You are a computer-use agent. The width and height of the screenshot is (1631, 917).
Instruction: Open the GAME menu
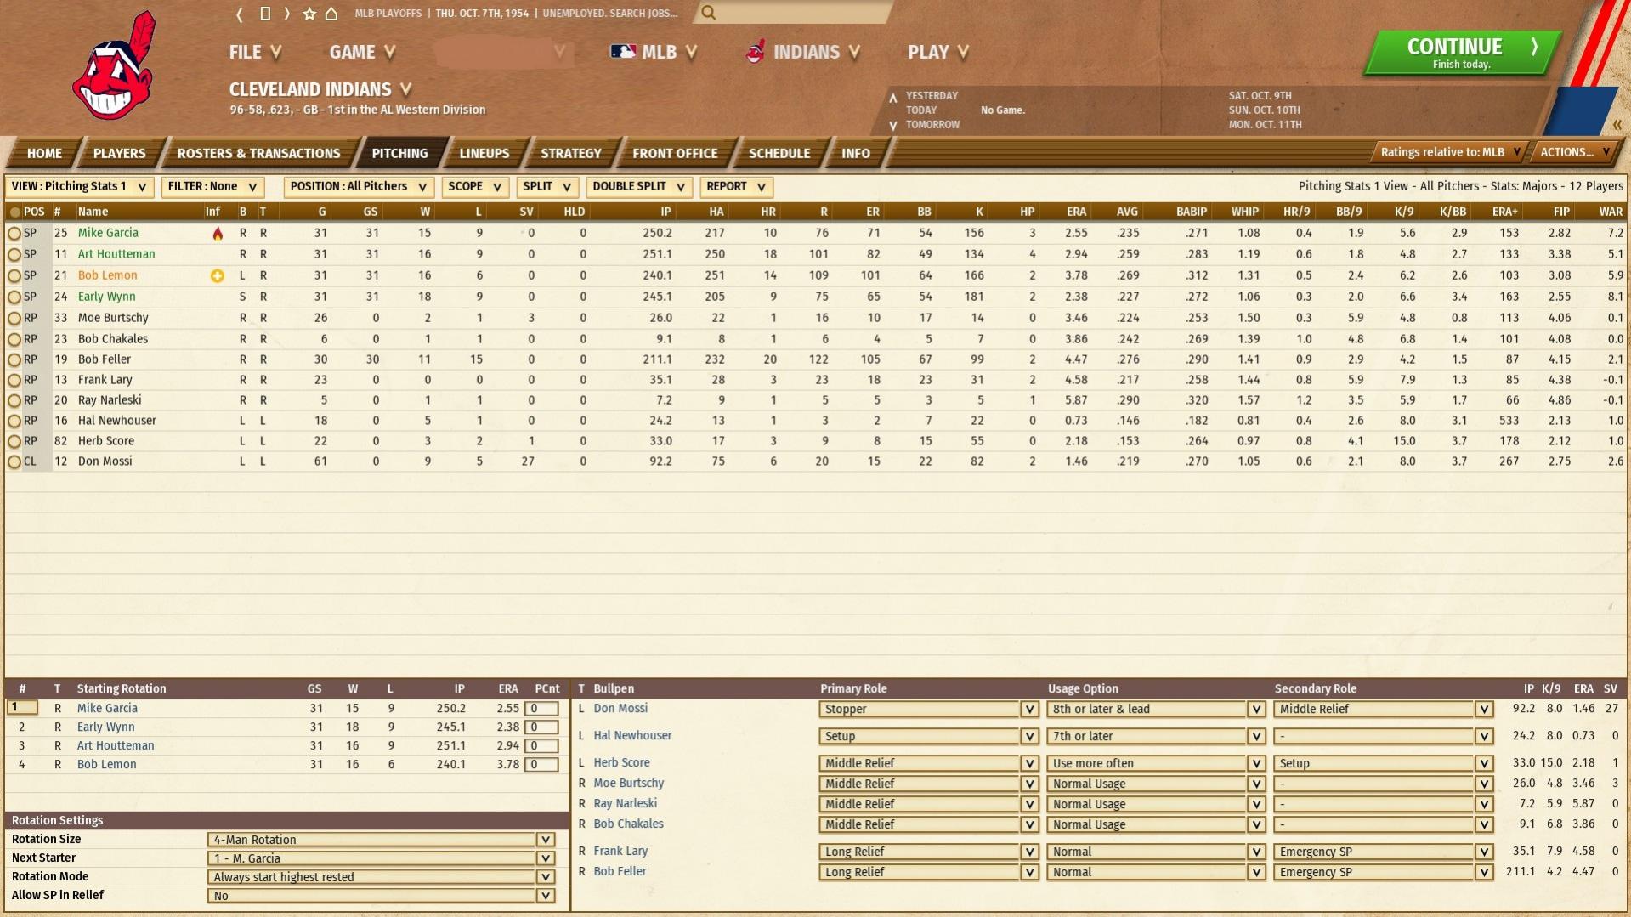pyautogui.click(x=362, y=52)
